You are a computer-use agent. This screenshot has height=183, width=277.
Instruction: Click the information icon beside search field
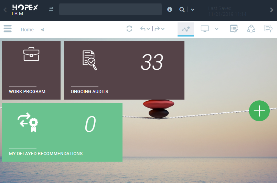tap(170, 10)
